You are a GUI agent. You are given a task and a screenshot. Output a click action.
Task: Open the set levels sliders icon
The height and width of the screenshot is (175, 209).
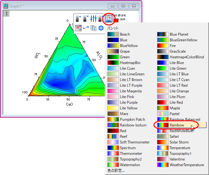click(x=93, y=19)
